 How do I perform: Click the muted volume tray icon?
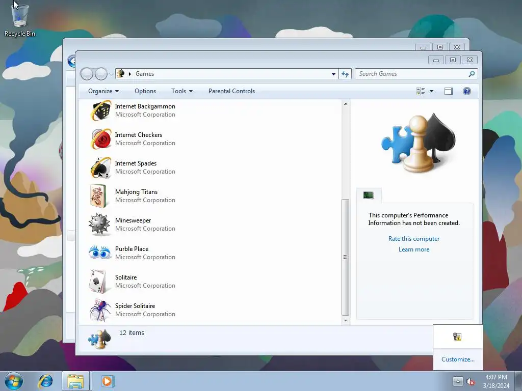coord(471,382)
